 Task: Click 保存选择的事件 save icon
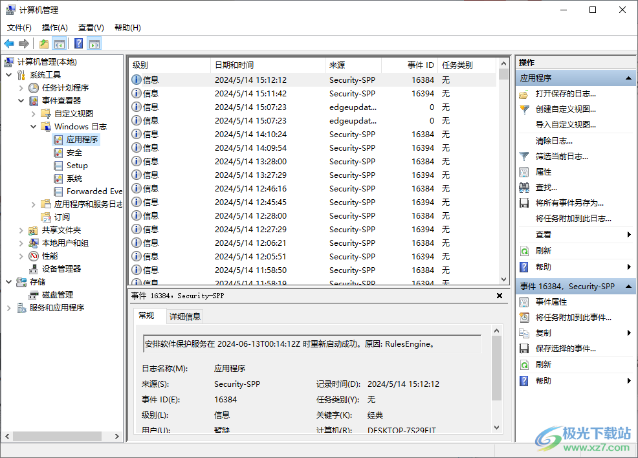tap(524, 349)
